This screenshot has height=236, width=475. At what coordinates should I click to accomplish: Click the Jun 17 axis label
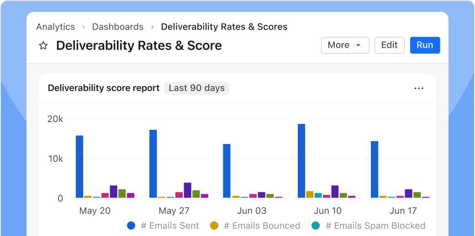[403, 210]
